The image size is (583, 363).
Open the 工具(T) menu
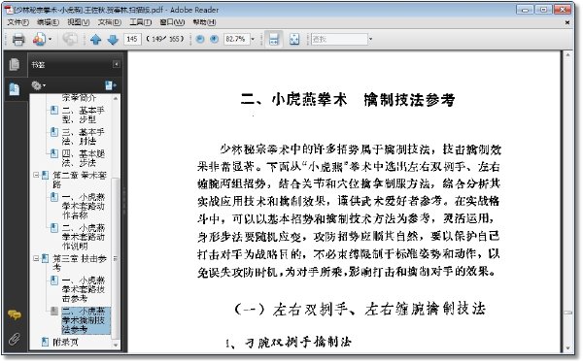pos(140,22)
